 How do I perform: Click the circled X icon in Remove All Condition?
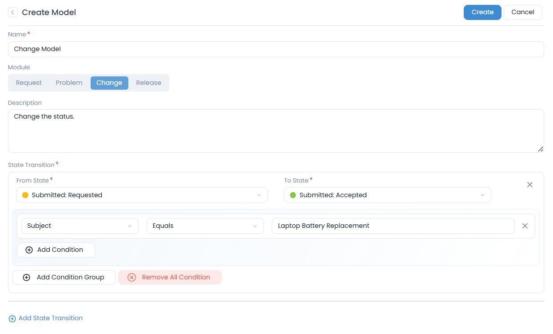pos(132,278)
